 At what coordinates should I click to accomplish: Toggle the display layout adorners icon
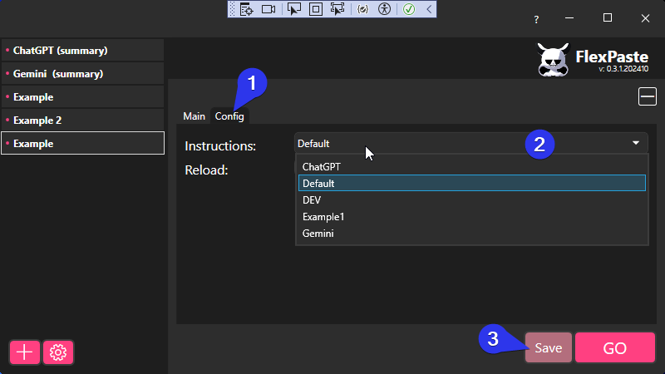[315, 9]
